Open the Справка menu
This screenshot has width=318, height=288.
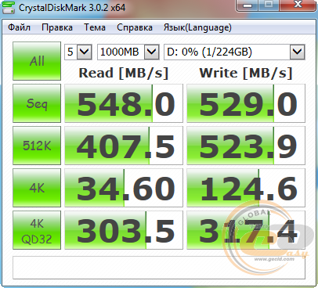coord(135,27)
